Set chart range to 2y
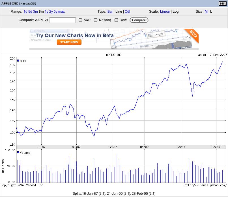This screenshot has height=197, width=228. coord(51,12)
